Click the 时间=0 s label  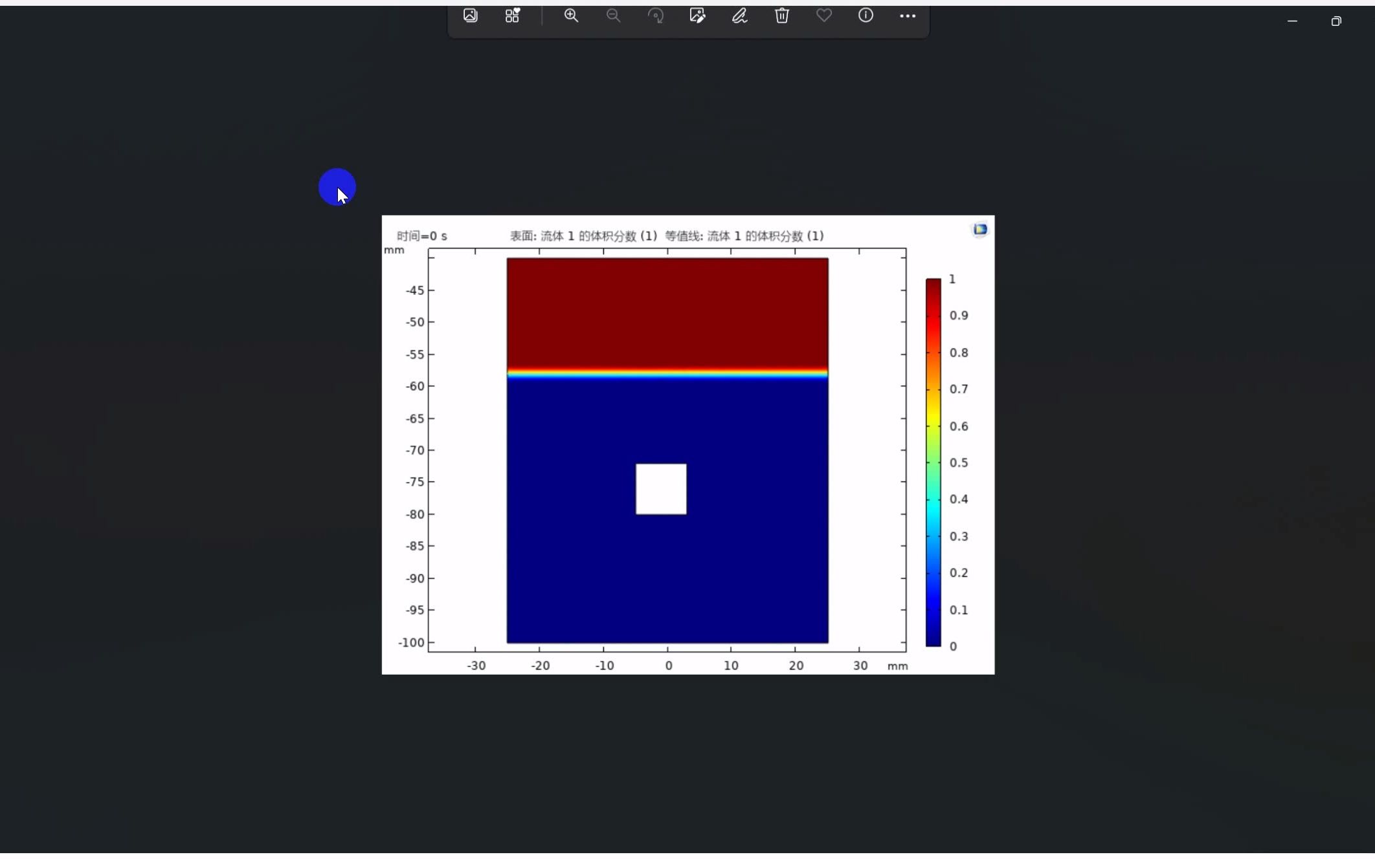click(x=422, y=236)
